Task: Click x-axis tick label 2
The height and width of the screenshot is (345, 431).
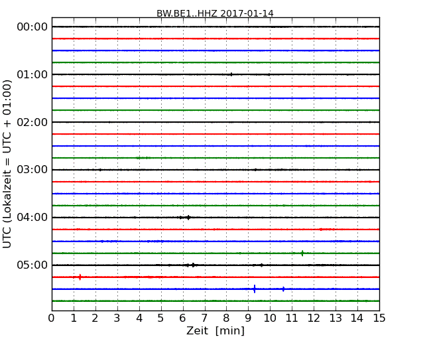Action: click(95, 318)
